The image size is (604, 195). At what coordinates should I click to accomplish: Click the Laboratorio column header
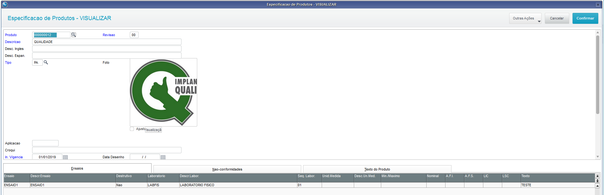(x=163, y=178)
